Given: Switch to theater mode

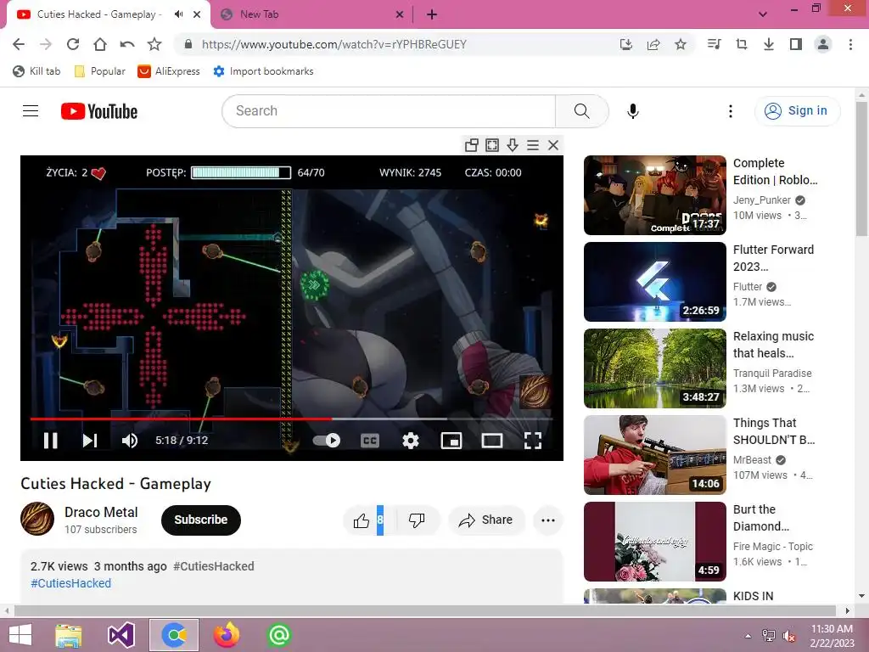Looking at the screenshot, I should pyautogui.click(x=491, y=441).
